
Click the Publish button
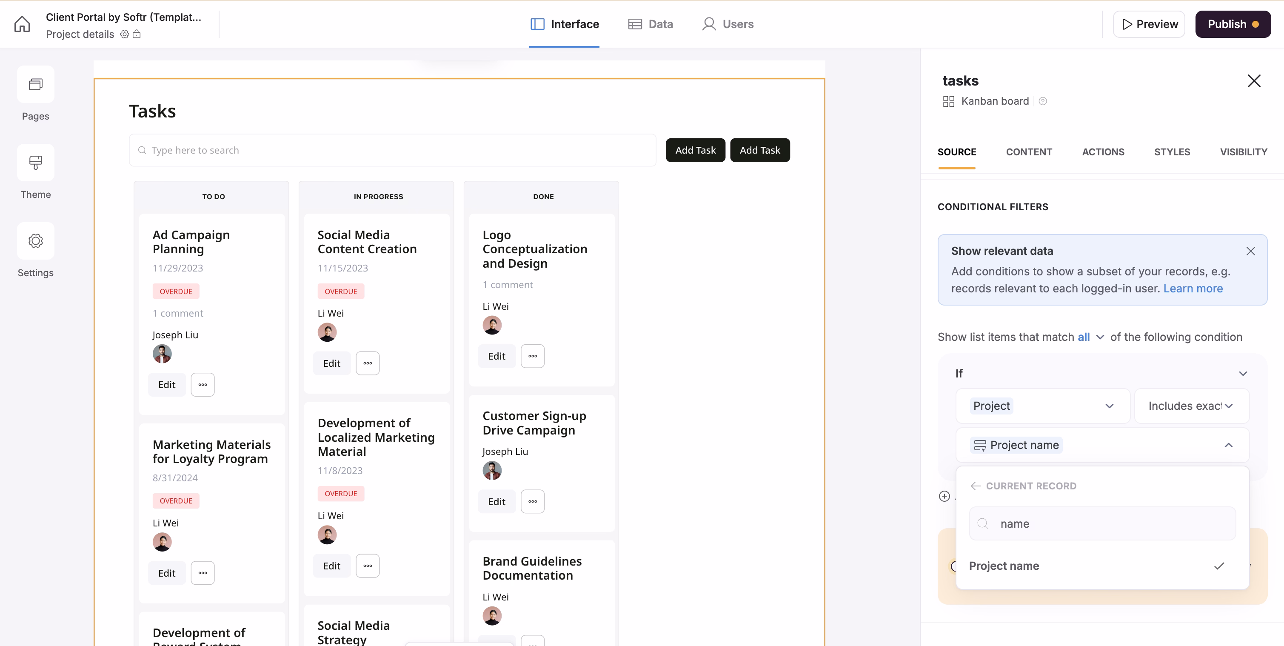pos(1233,24)
